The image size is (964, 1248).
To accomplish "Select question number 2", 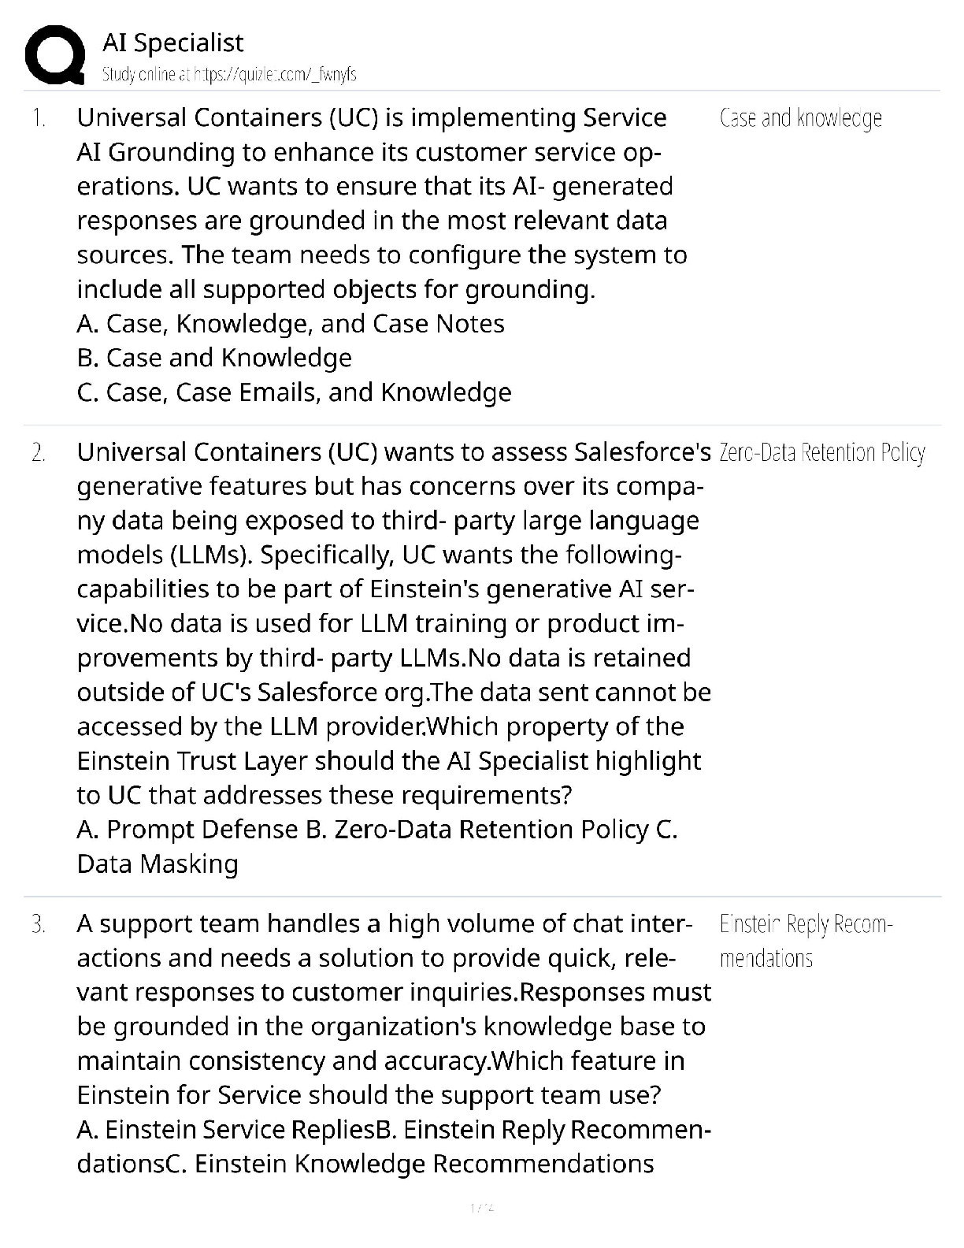I will (x=39, y=453).
